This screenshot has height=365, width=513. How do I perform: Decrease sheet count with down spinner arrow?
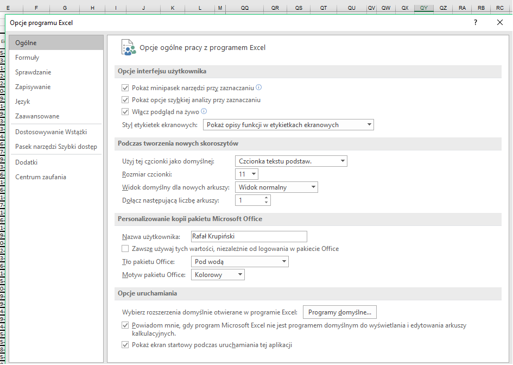267,203
